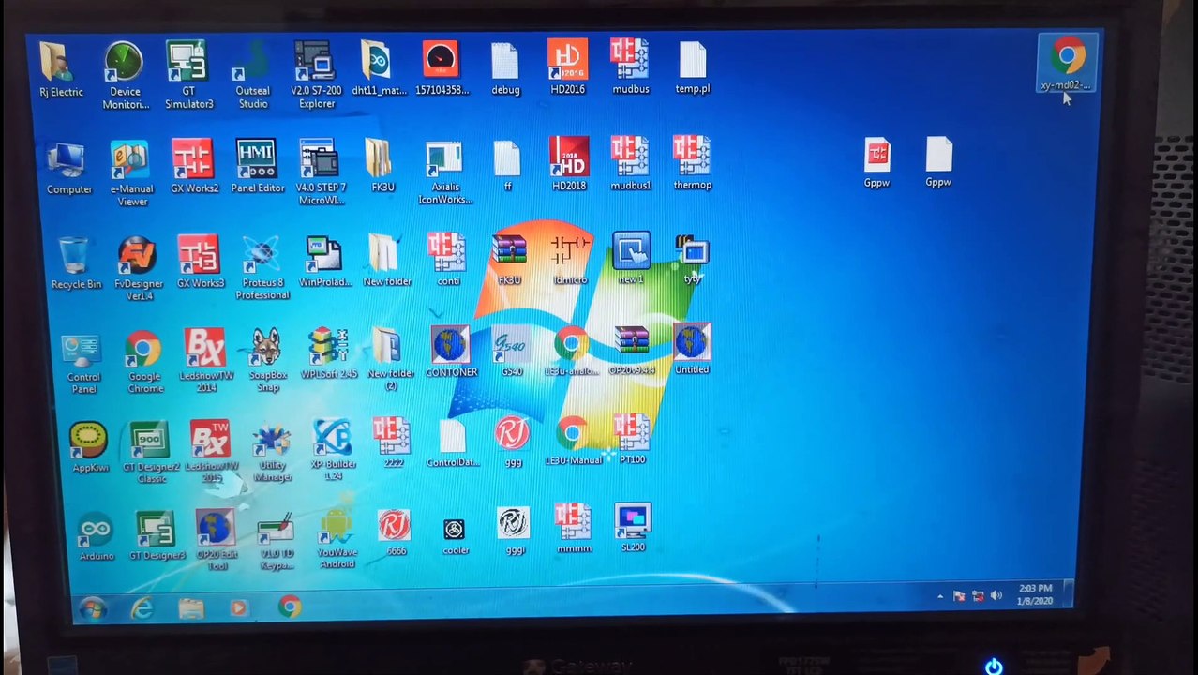The width and height of the screenshot is (1198, 675).
Task: Open the New folder (2) icon
Action: point(389,359)
